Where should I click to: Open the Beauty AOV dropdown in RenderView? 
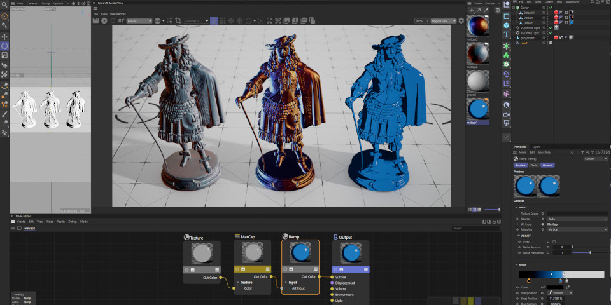[x=140, y=21]
